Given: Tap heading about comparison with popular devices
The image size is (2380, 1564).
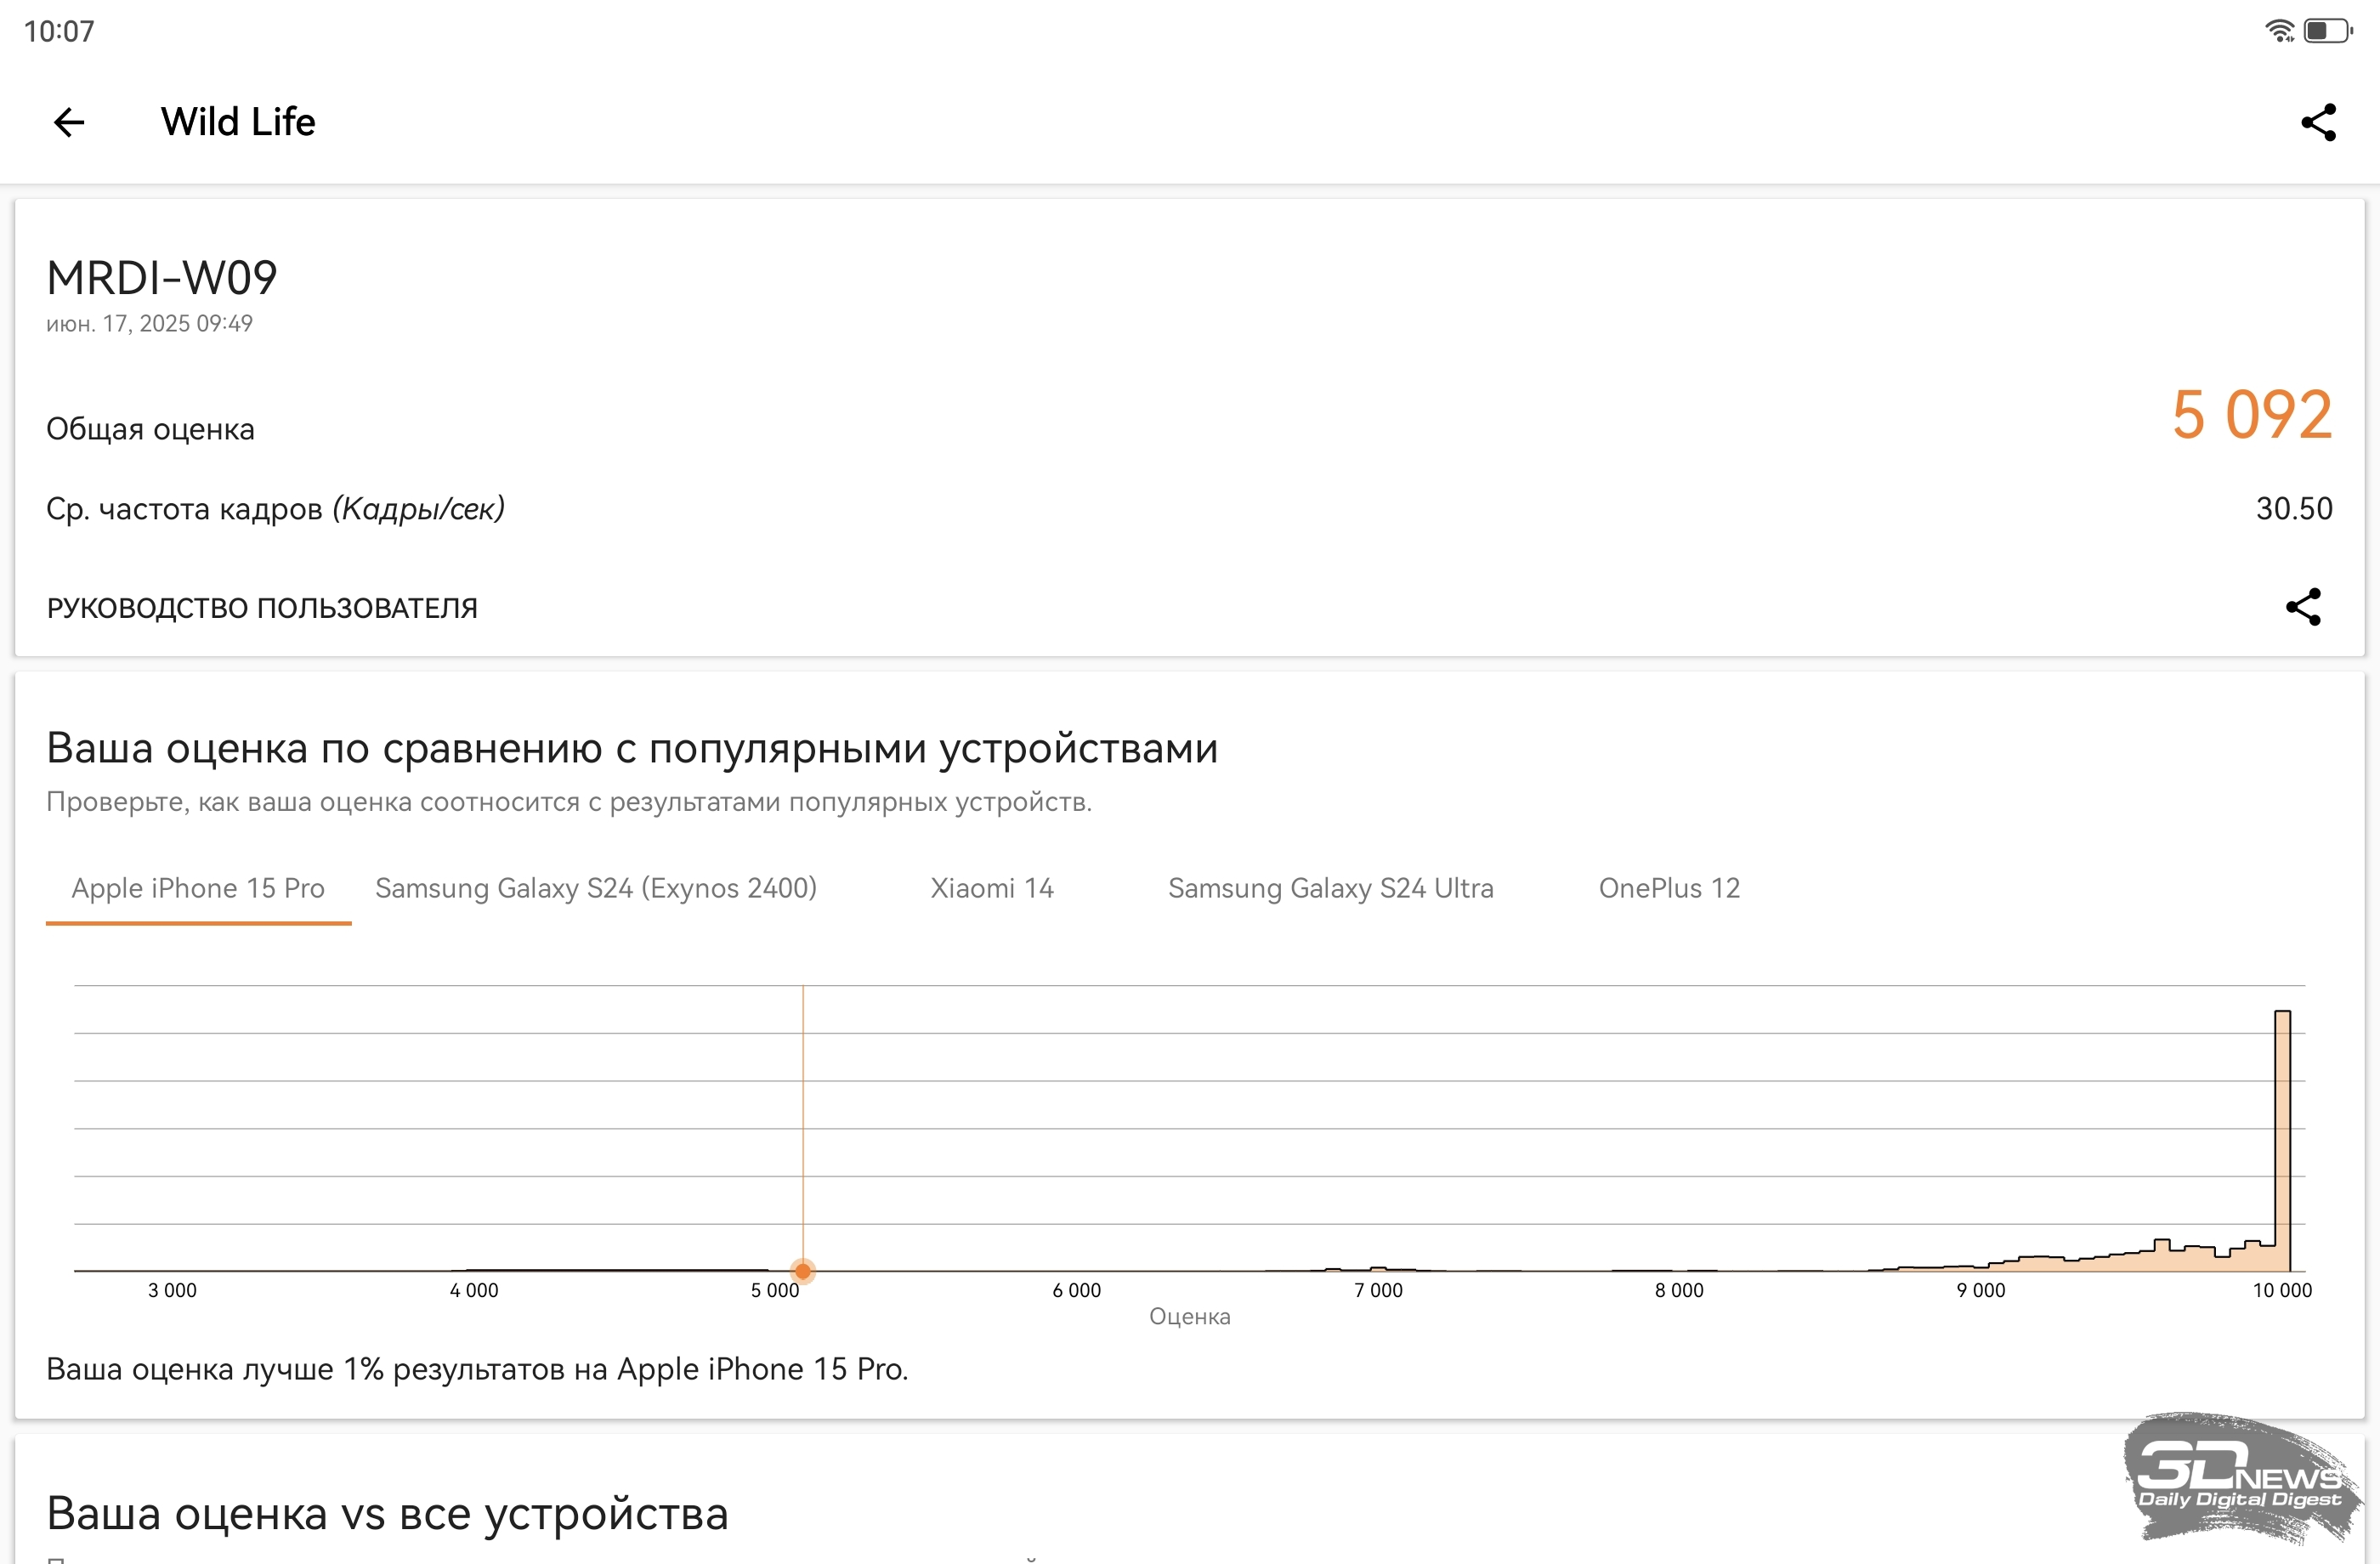Looking at the screenshot, I should click(632, 748).
